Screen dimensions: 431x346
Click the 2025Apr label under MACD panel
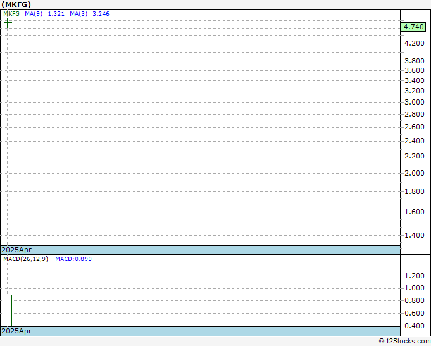click(x=16, y=331)
